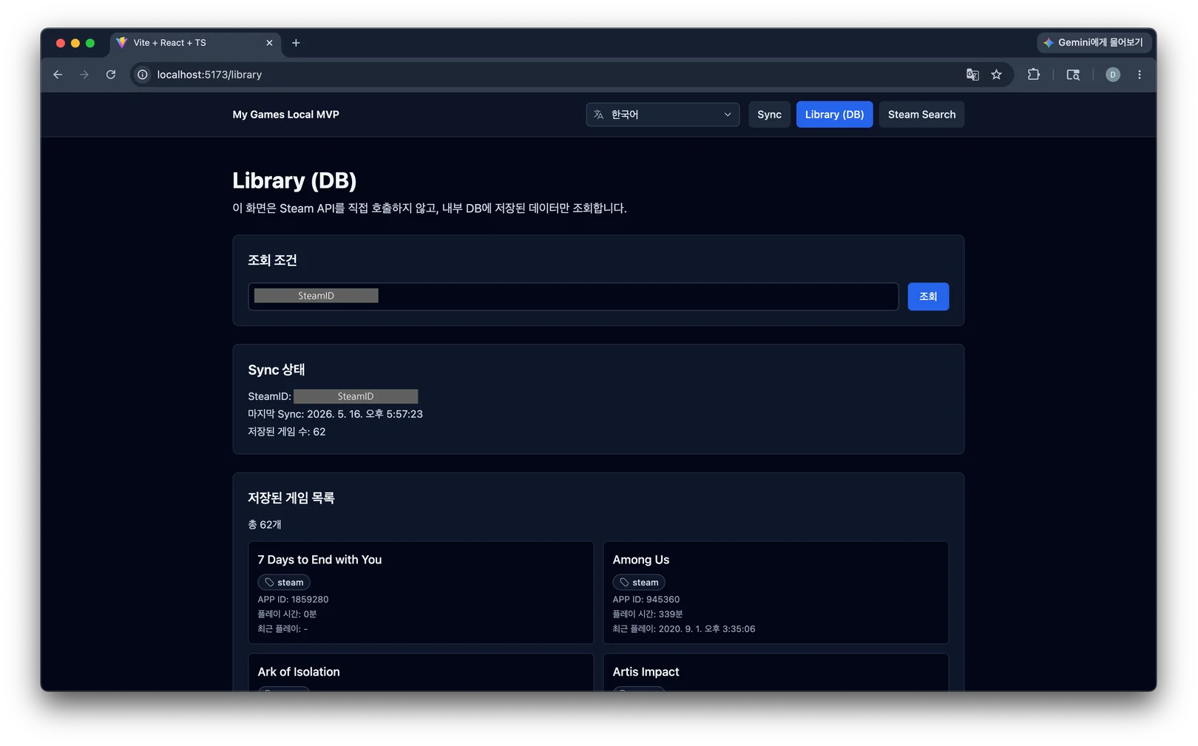The height and width of the screenshot is (746, 1198).
Task: Select the 7 Days to End with You title
Action: [319, 560]
